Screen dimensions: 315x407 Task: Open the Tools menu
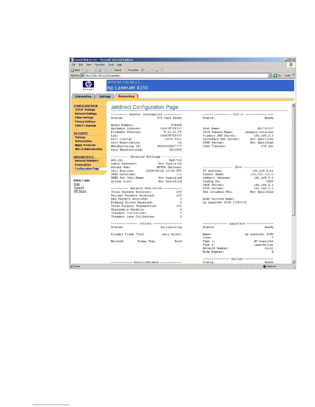tap(111, 65)
